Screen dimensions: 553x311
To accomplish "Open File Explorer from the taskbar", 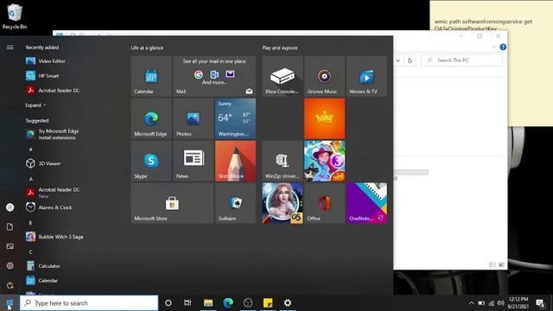I will pyautogui.click(x=208, y=303).
